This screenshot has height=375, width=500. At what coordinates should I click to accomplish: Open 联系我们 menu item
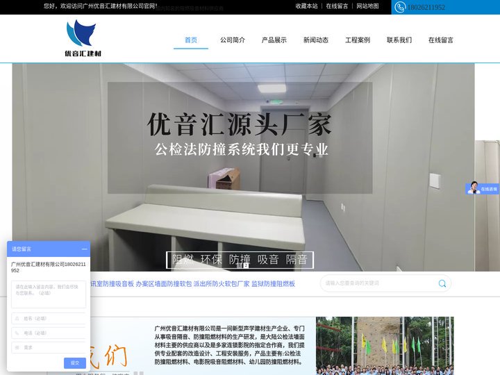pos(399,40)
